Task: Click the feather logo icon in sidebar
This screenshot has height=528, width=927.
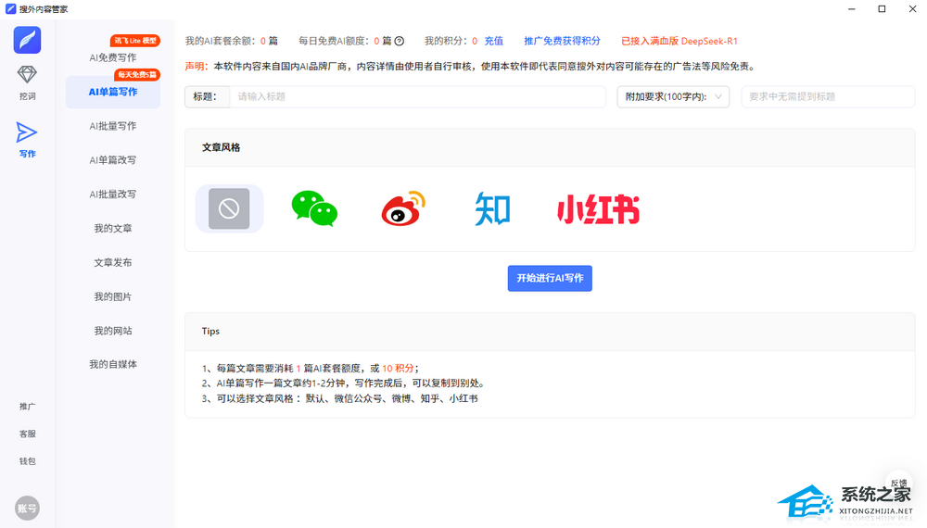Action: (27, 40)
